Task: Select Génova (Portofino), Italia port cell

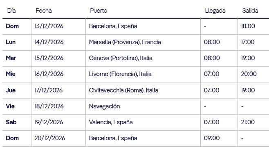Action: click(x=121, y=58)
